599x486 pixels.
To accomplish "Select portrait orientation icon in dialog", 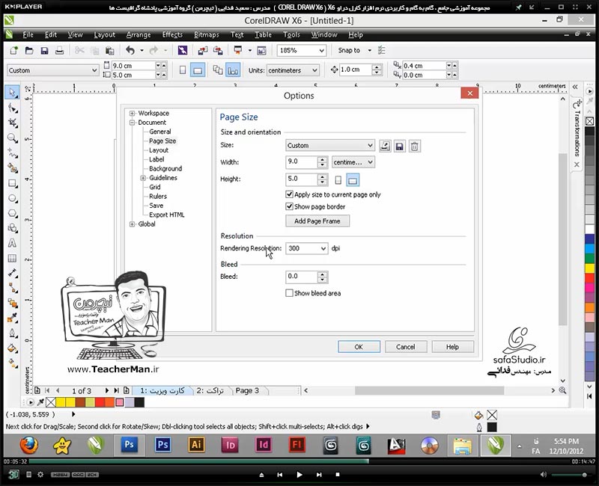I will pos(338,180).
